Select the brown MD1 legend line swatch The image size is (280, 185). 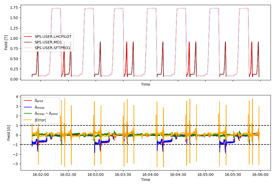28,42
